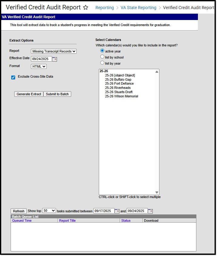Favorite the report with the star icon
The width and height of the screenshot is (217, 256).
pos(85,7)
